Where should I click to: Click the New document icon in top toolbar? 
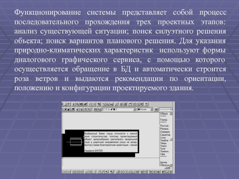click(65, 104)
